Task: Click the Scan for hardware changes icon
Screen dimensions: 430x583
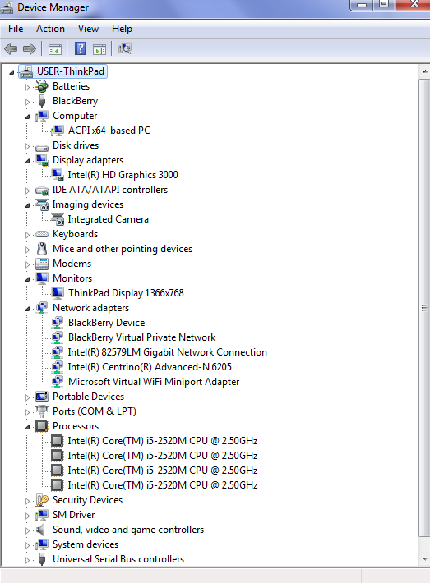Action: (x=125, y=48)
